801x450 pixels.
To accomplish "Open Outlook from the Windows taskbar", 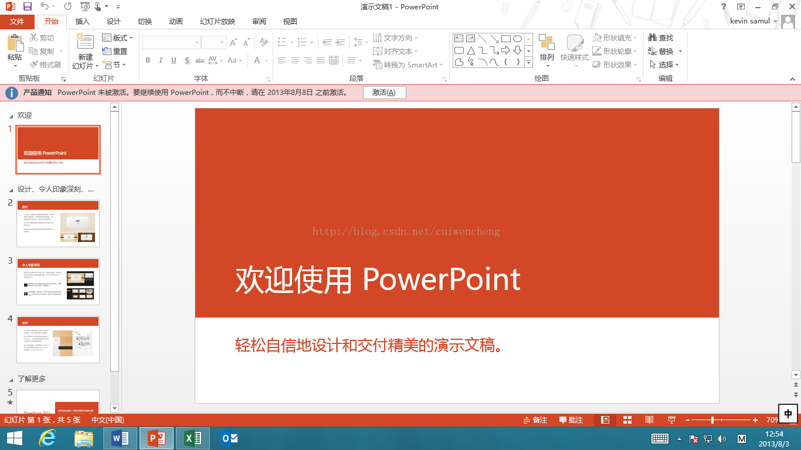I will click(229, 438).
